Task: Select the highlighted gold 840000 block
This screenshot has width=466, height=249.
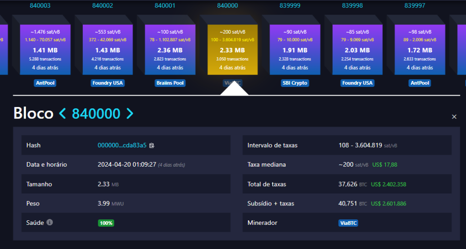Action: point(233,50)
